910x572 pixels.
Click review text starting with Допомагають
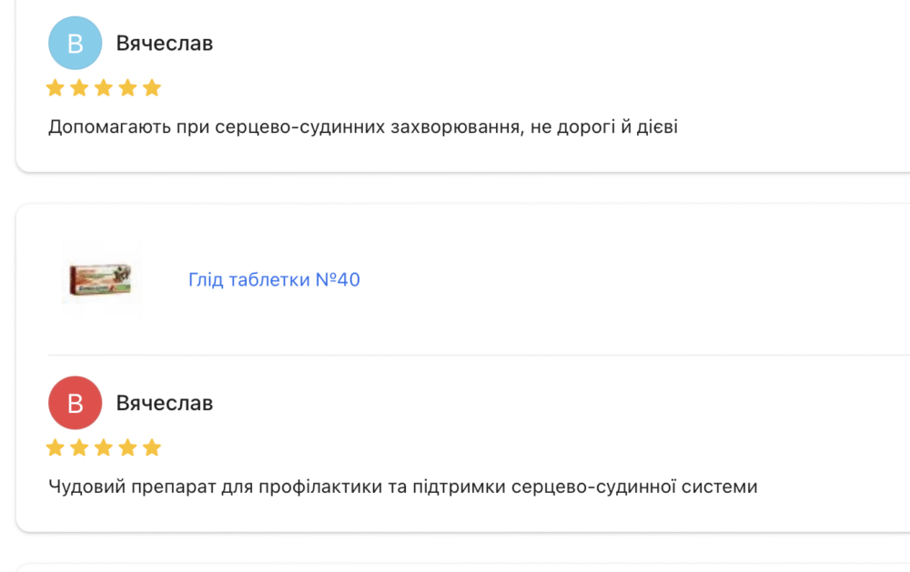(x=363, y=126)
